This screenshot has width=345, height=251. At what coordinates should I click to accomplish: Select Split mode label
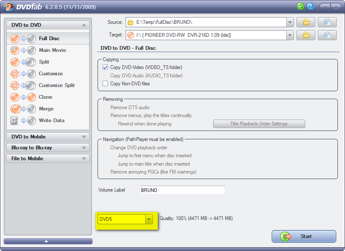coord(44,62)
